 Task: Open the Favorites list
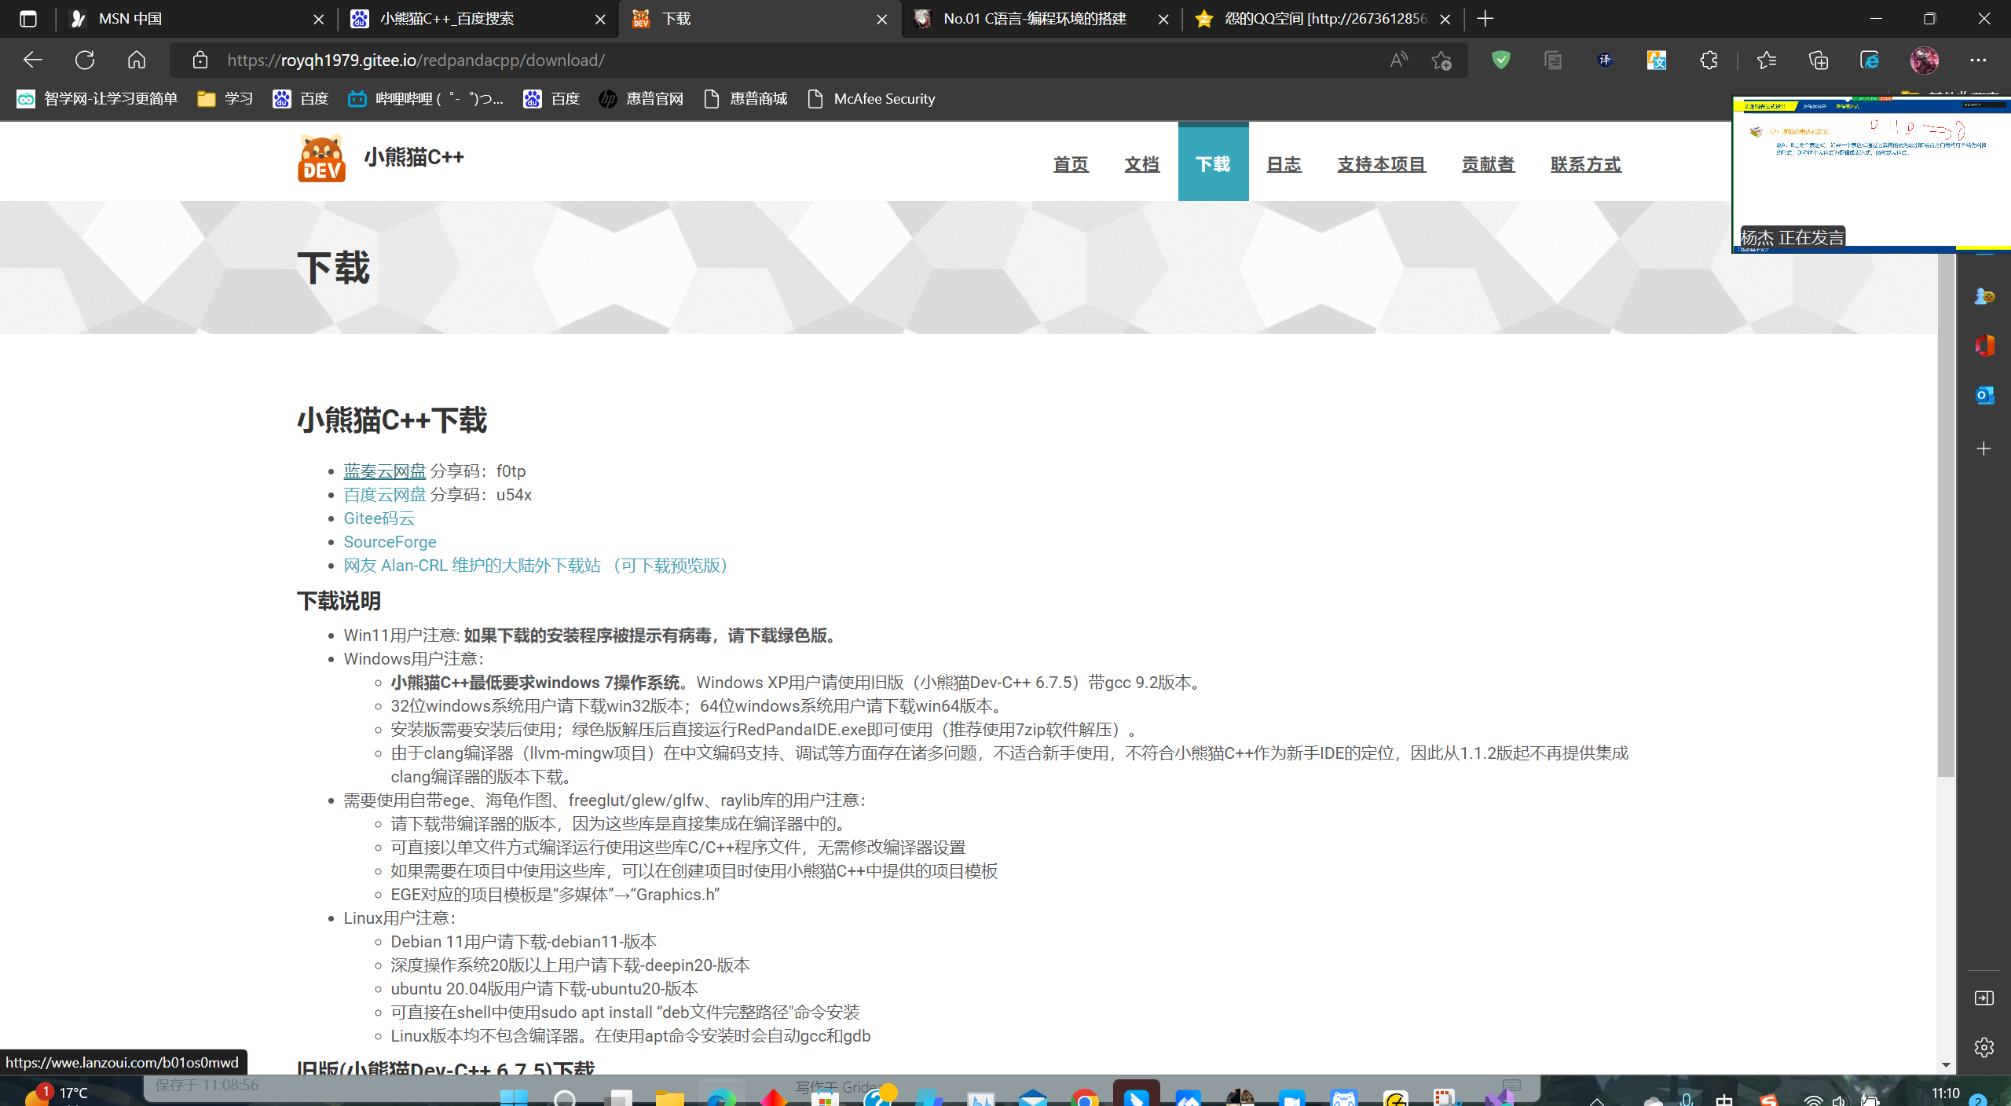(1766, 60)
